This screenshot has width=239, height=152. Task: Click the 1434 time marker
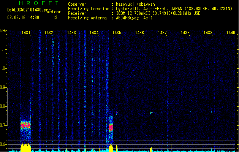click(x=94, y=33)
